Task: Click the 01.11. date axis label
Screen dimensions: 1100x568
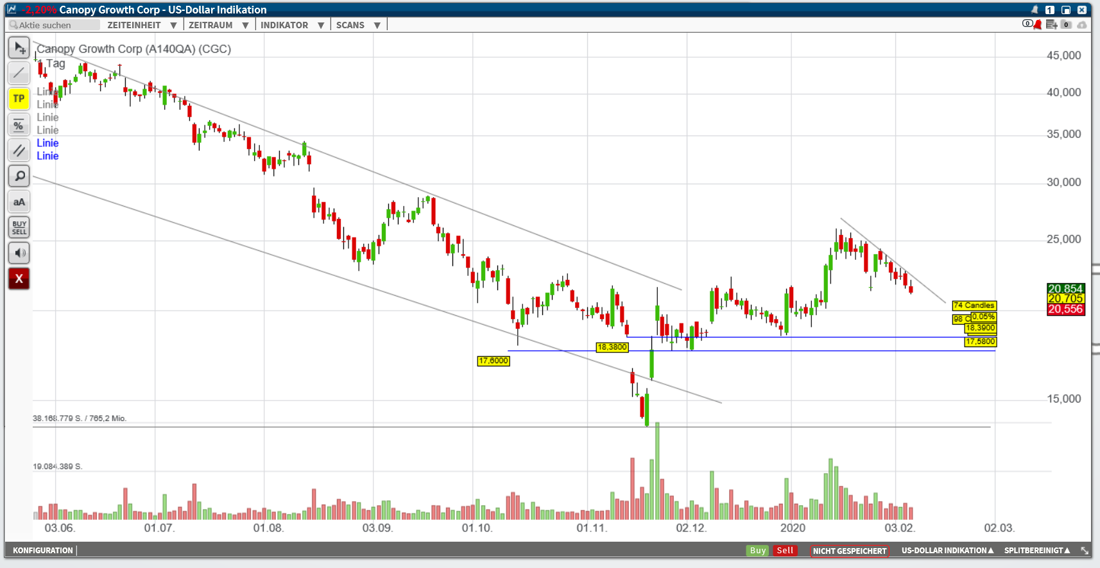Action: pos(592,528)
